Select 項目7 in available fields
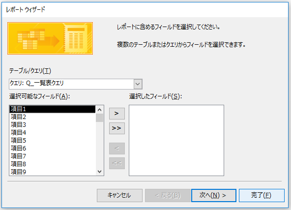 [52, 156]
